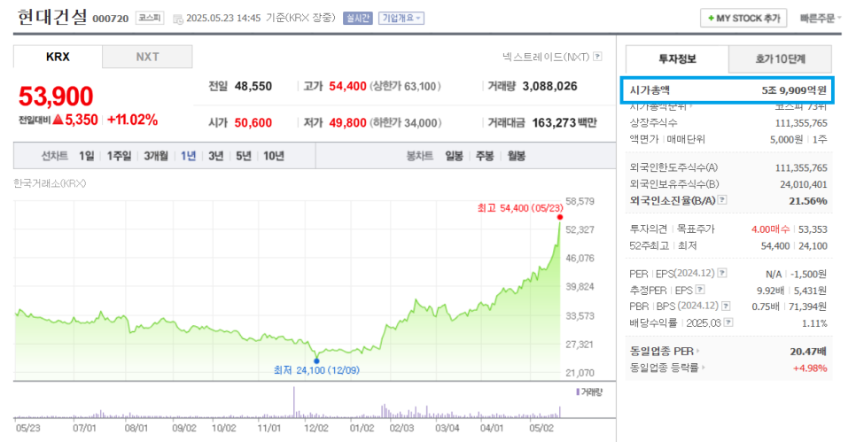Switch chart to 3년 range
Image resolution: width=856 pixels, height=442 pixels.
click(x=215, y=156)
